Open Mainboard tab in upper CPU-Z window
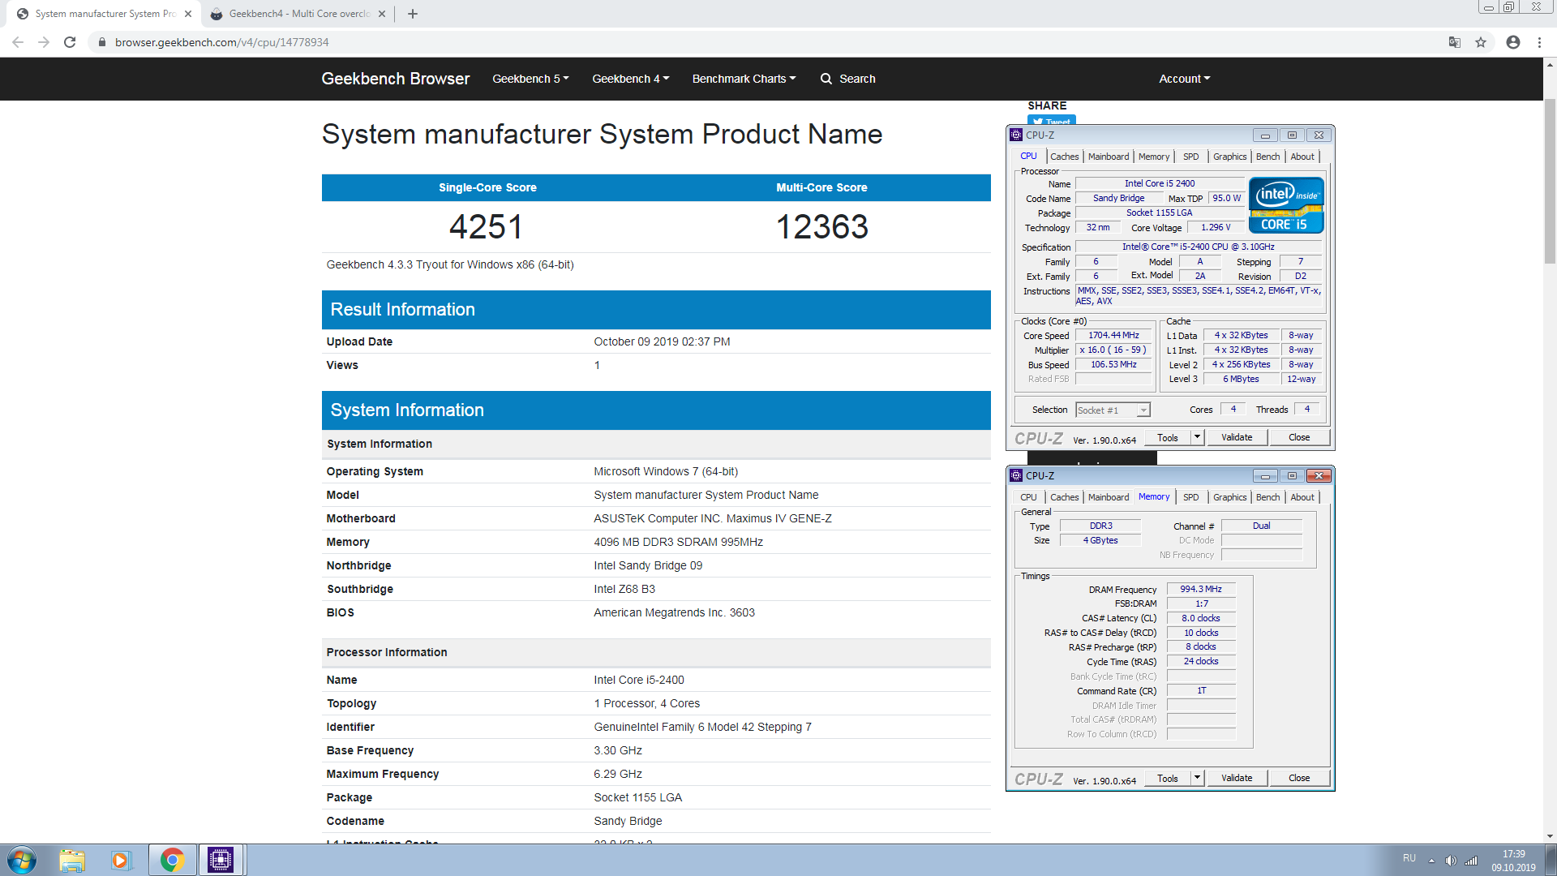1557x876 pixels. (x=1108, y=157)
